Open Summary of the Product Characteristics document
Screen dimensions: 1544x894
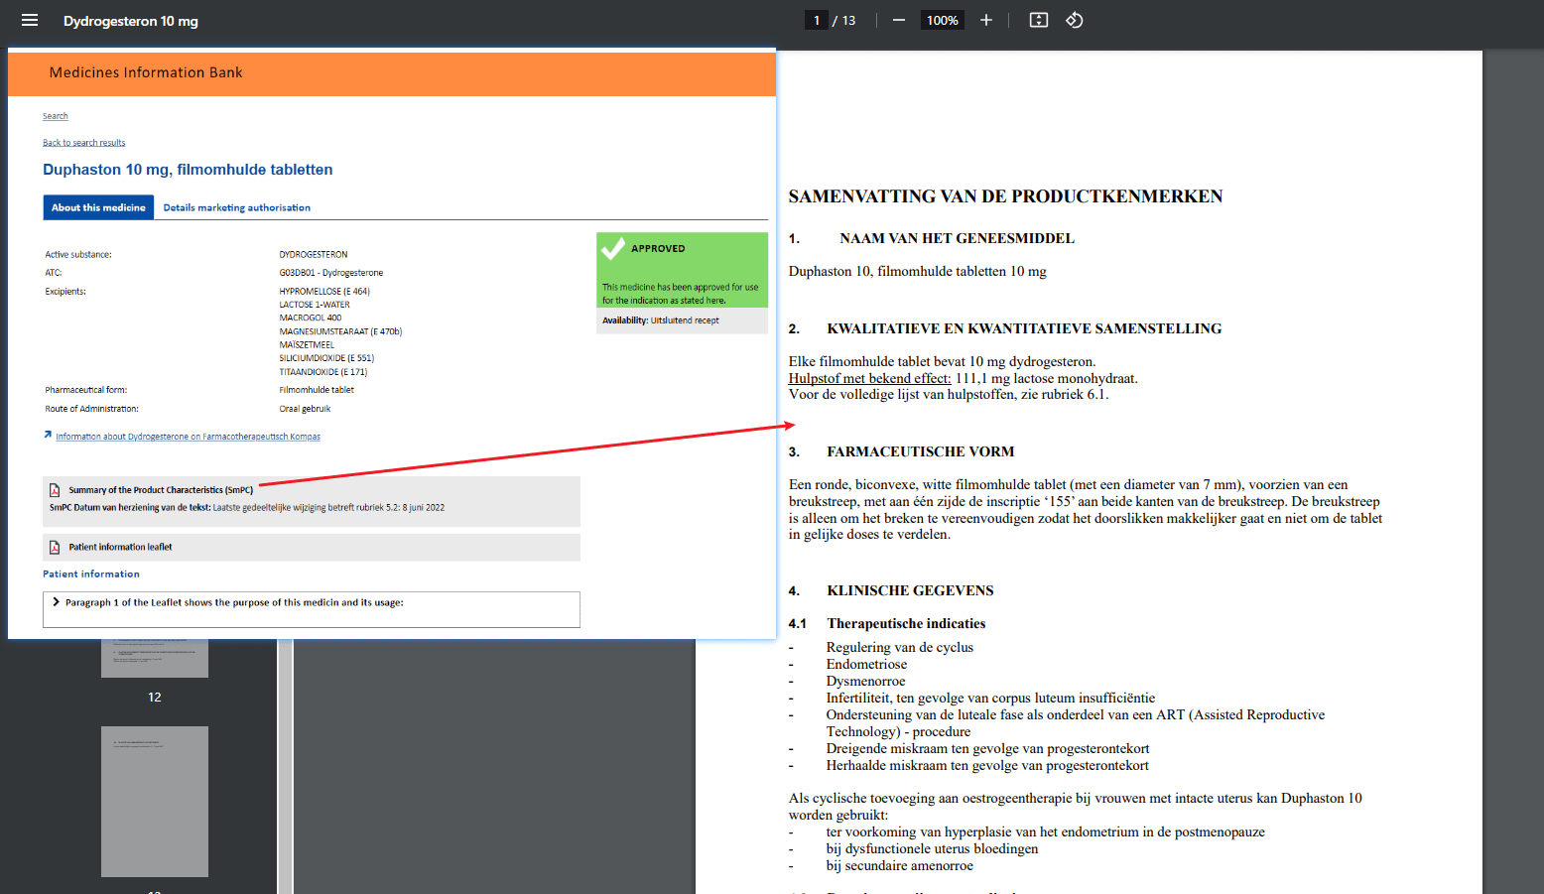coord(161,490)
